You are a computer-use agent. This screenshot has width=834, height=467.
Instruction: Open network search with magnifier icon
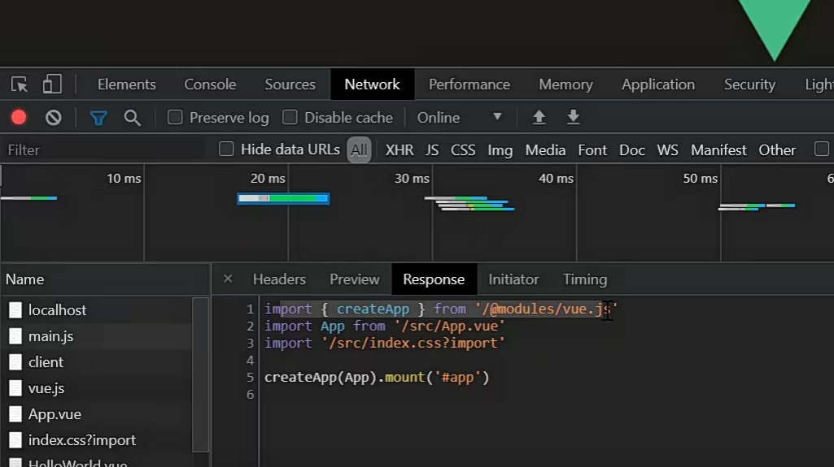click(133, 118)
